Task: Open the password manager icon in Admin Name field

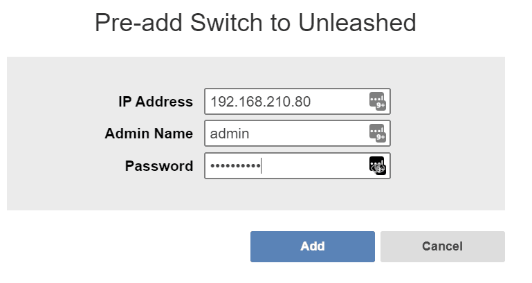Action: 377,133
